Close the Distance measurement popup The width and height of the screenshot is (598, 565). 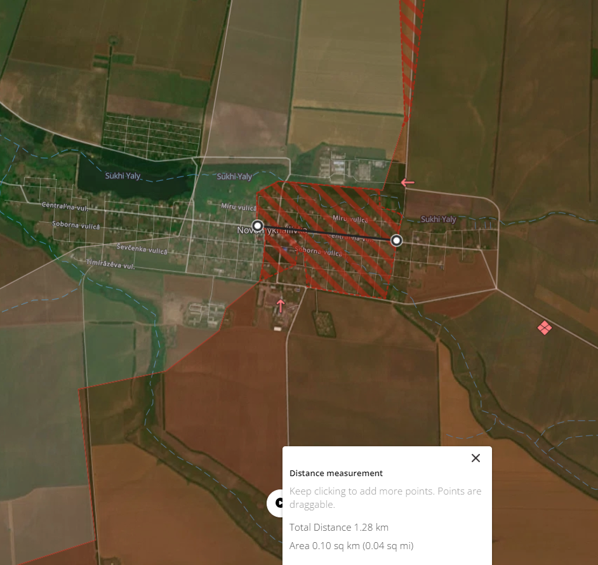coord(475,458)
